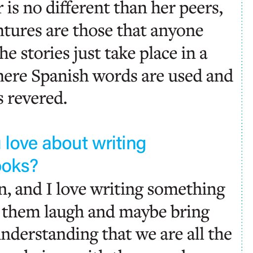Click the green dotted vertical divider line

point(242,126)
